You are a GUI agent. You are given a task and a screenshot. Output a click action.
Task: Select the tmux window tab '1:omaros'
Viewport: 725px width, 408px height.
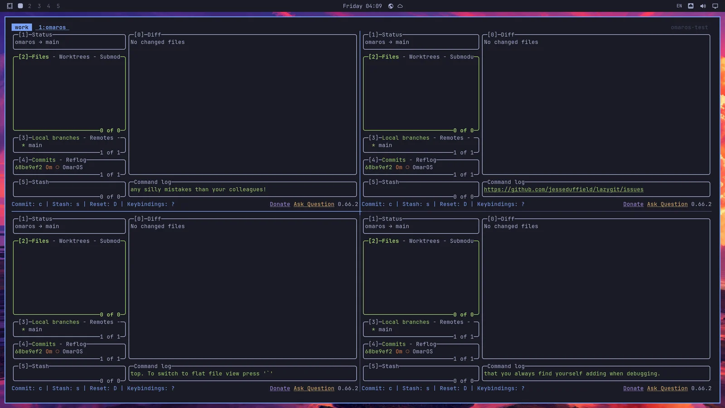52,27
